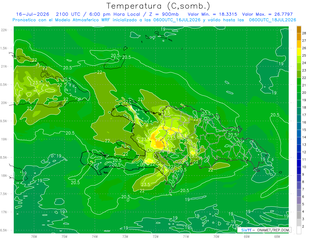Click the 'Temperatura (C,somb.)' map title
Screen dimensions: 311x240
point(158,6)
